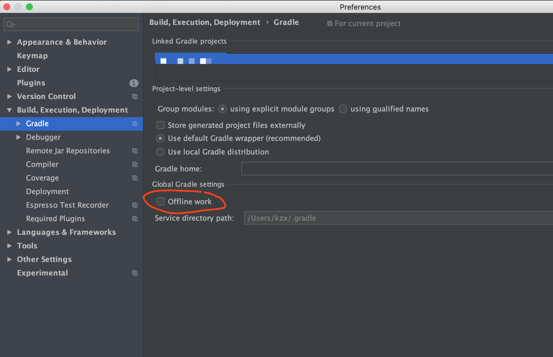Click the copy icon beside Required Plugins

pyautogui.click(x=135, y=219)
